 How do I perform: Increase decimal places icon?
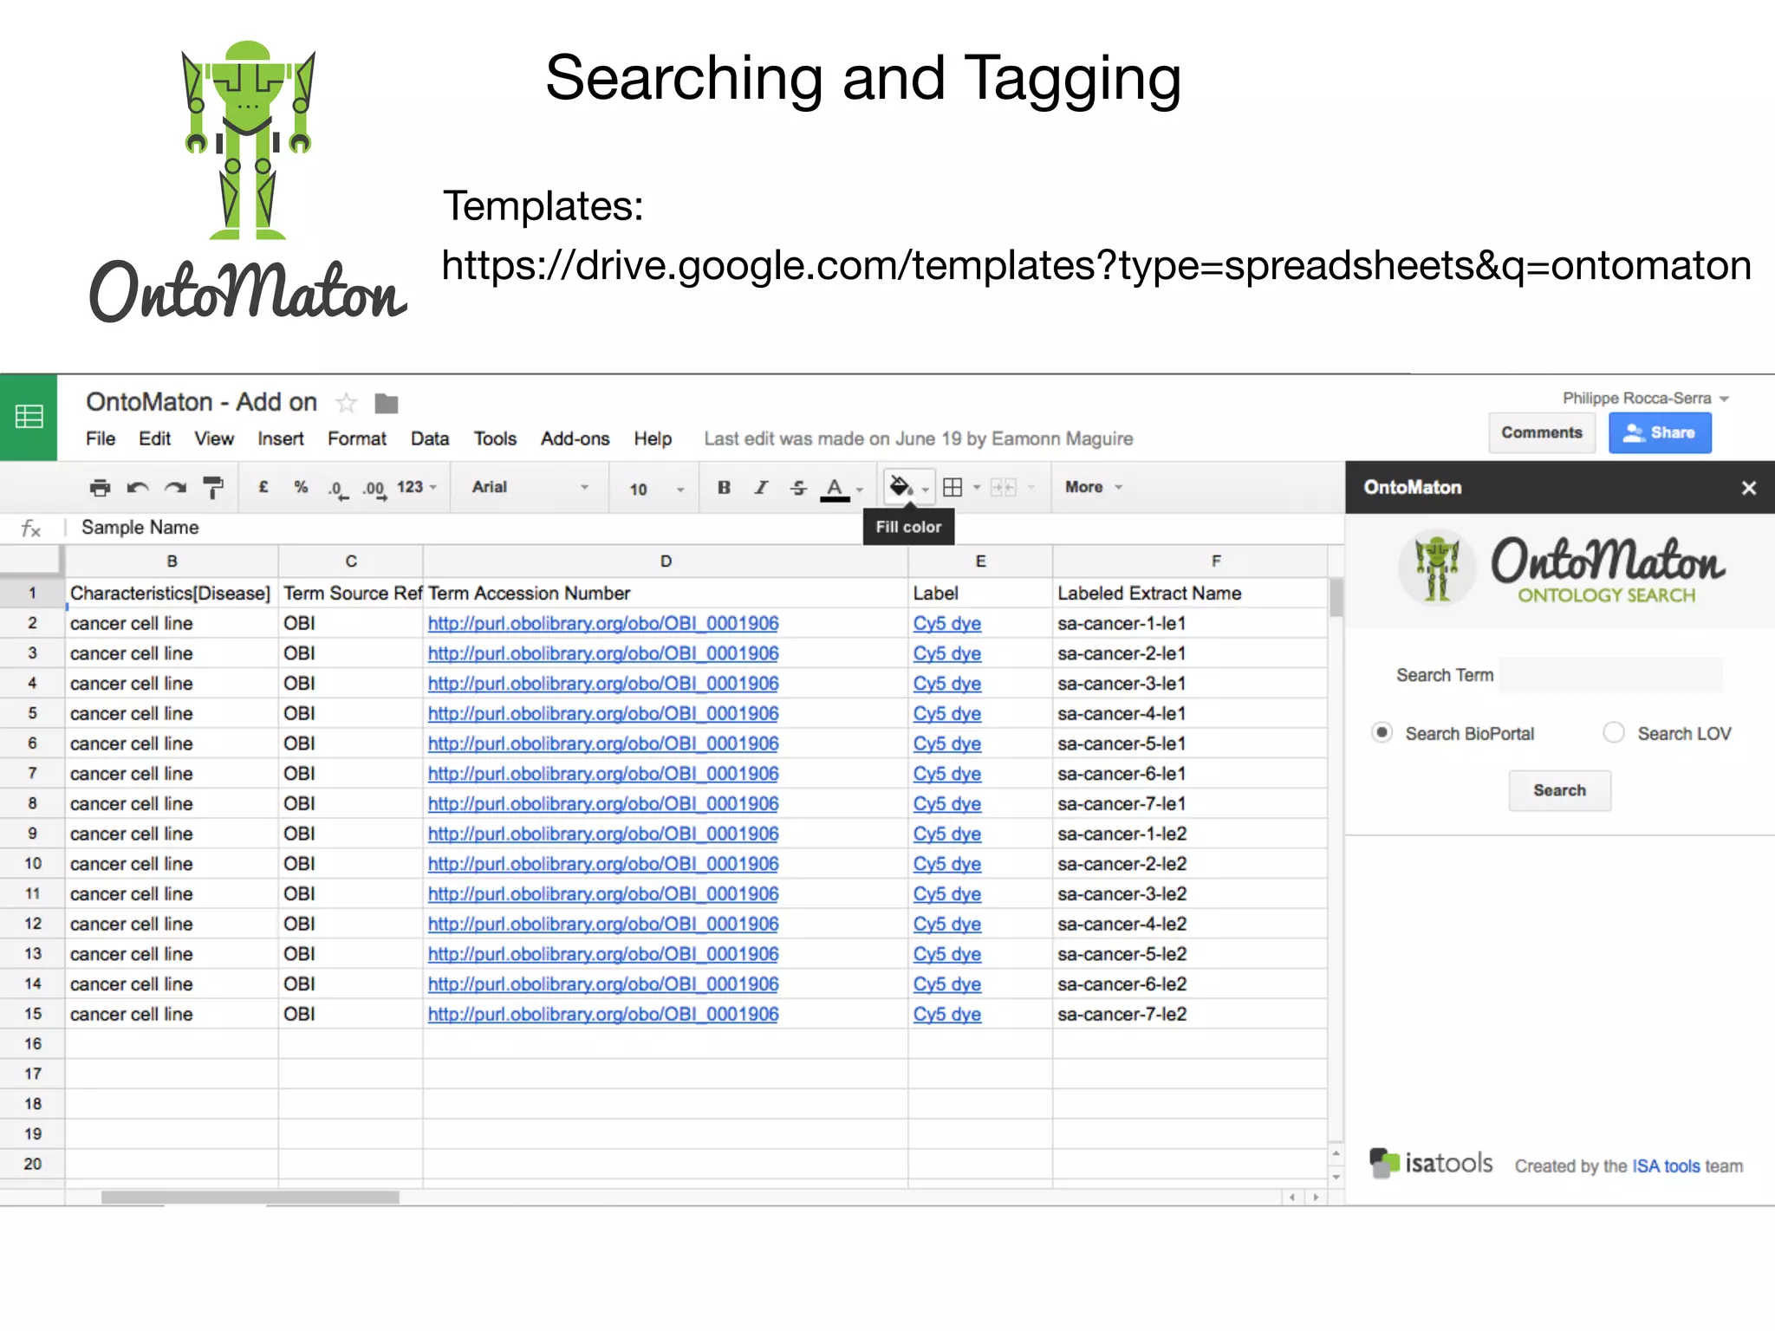point(374,490)
